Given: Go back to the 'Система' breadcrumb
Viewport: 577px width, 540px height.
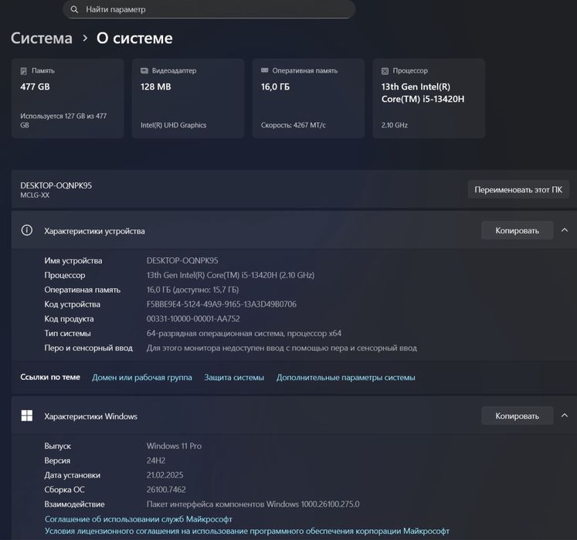Looking at the screenshot, I should 42,39.
